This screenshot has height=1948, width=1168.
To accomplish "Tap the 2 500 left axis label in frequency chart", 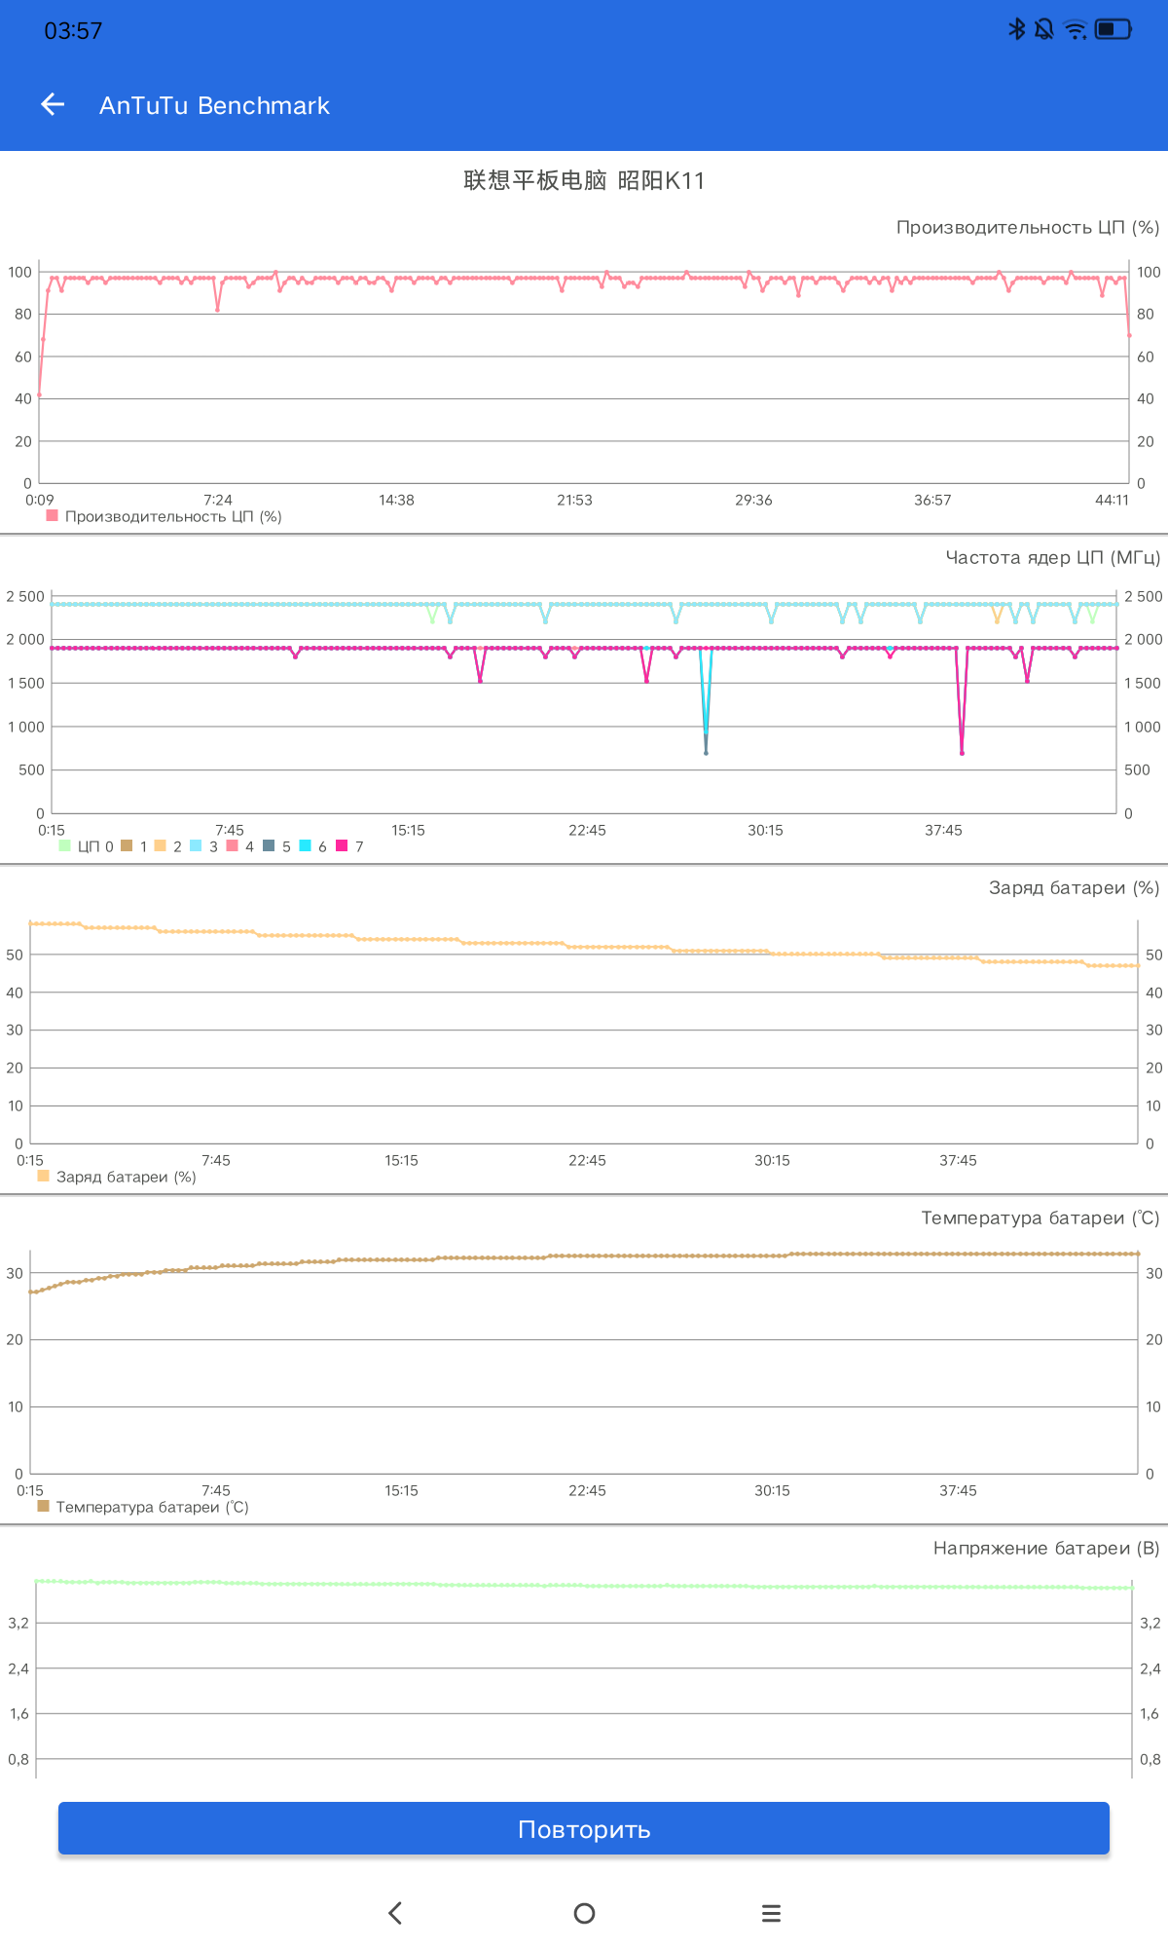I will click(25, 596).
